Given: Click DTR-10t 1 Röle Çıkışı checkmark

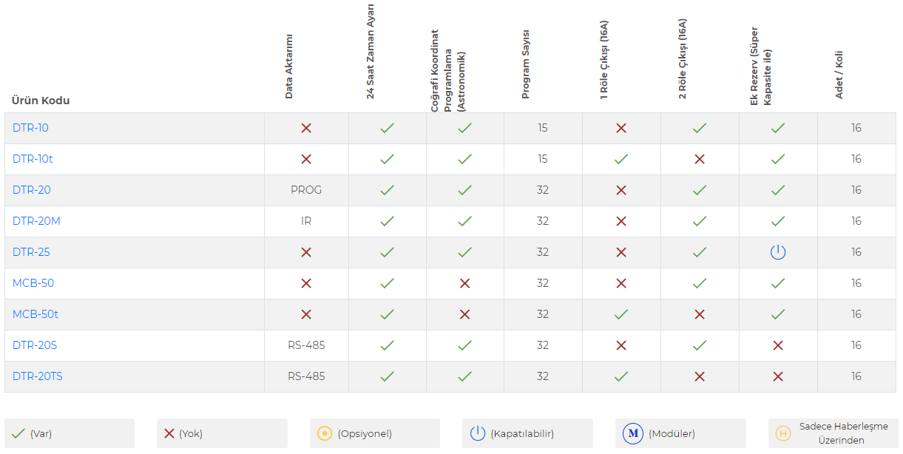Looking at the screenshot, I should [x=621, y=159].
